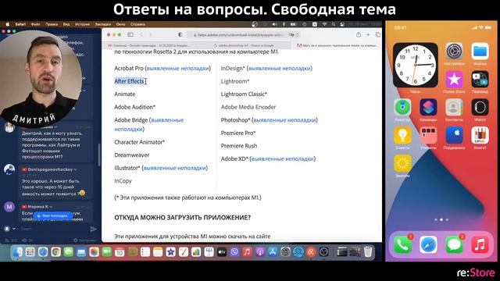
Task: Open Adobe XD выявленные неполадки link
Action: [x=283, y=158]
